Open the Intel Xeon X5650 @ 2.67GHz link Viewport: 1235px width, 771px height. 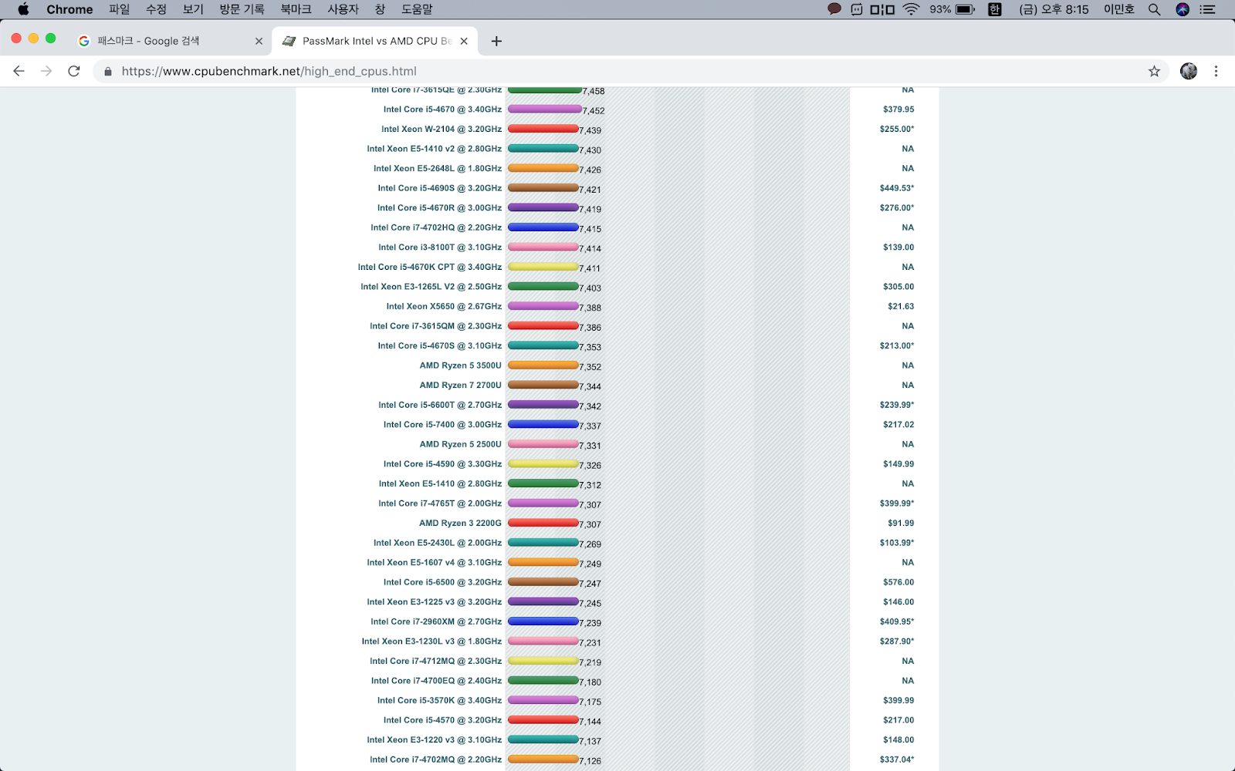tap(444, 307)
